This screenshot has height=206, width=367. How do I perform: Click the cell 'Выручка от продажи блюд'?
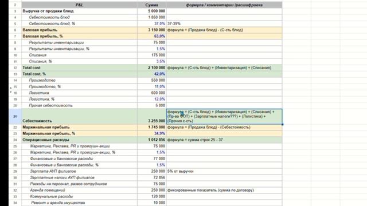tap(79, 11)
